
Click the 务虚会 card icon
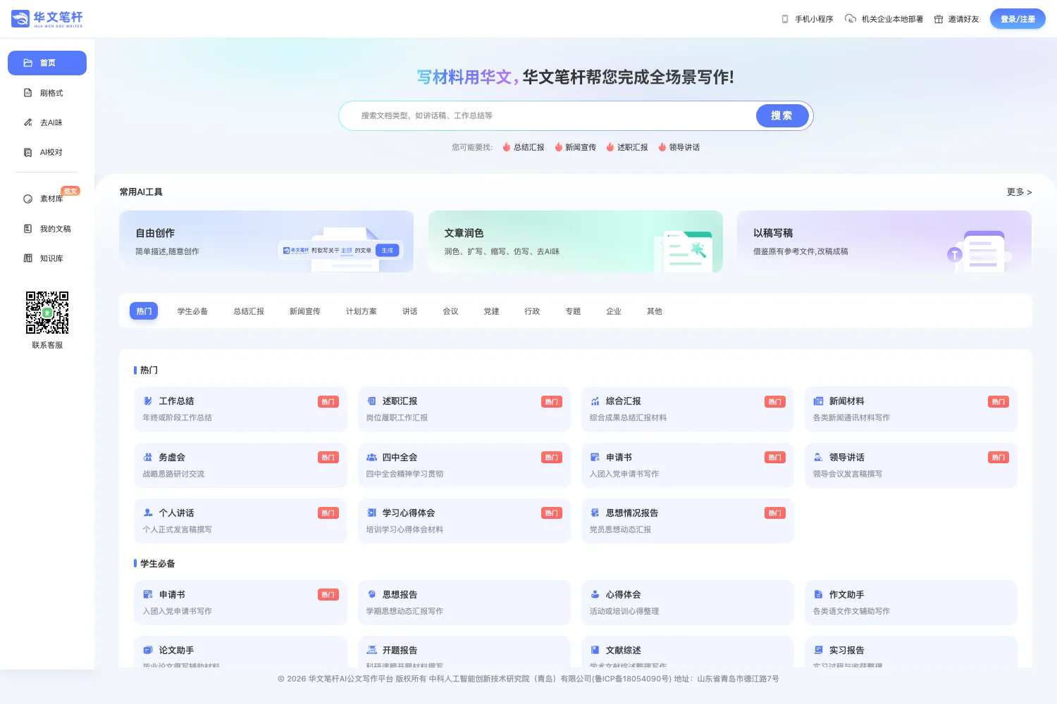click(x=148, y=458)
